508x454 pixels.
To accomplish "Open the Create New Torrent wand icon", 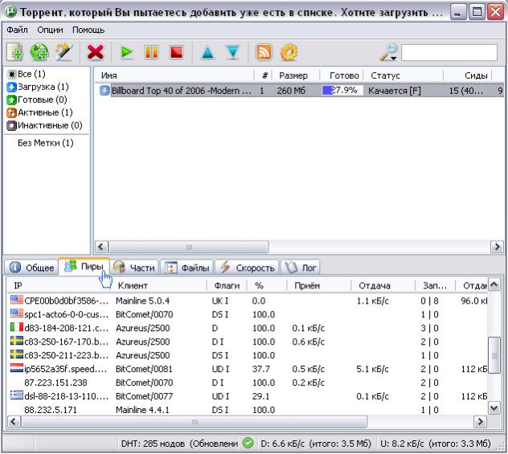I will 63,52.
